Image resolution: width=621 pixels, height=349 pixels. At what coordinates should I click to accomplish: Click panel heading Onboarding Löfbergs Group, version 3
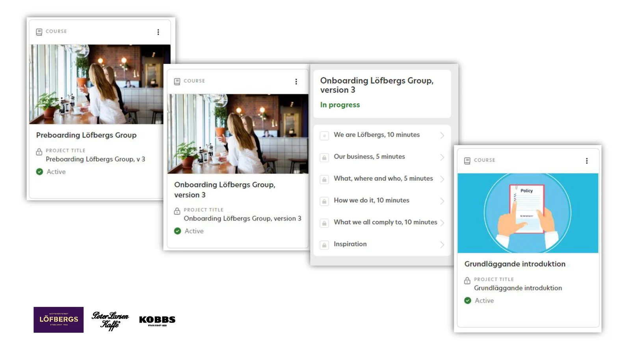(377, 85)
